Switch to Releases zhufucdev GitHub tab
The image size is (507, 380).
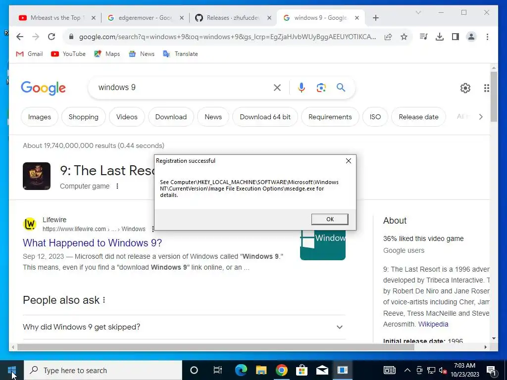click(233, 18)
